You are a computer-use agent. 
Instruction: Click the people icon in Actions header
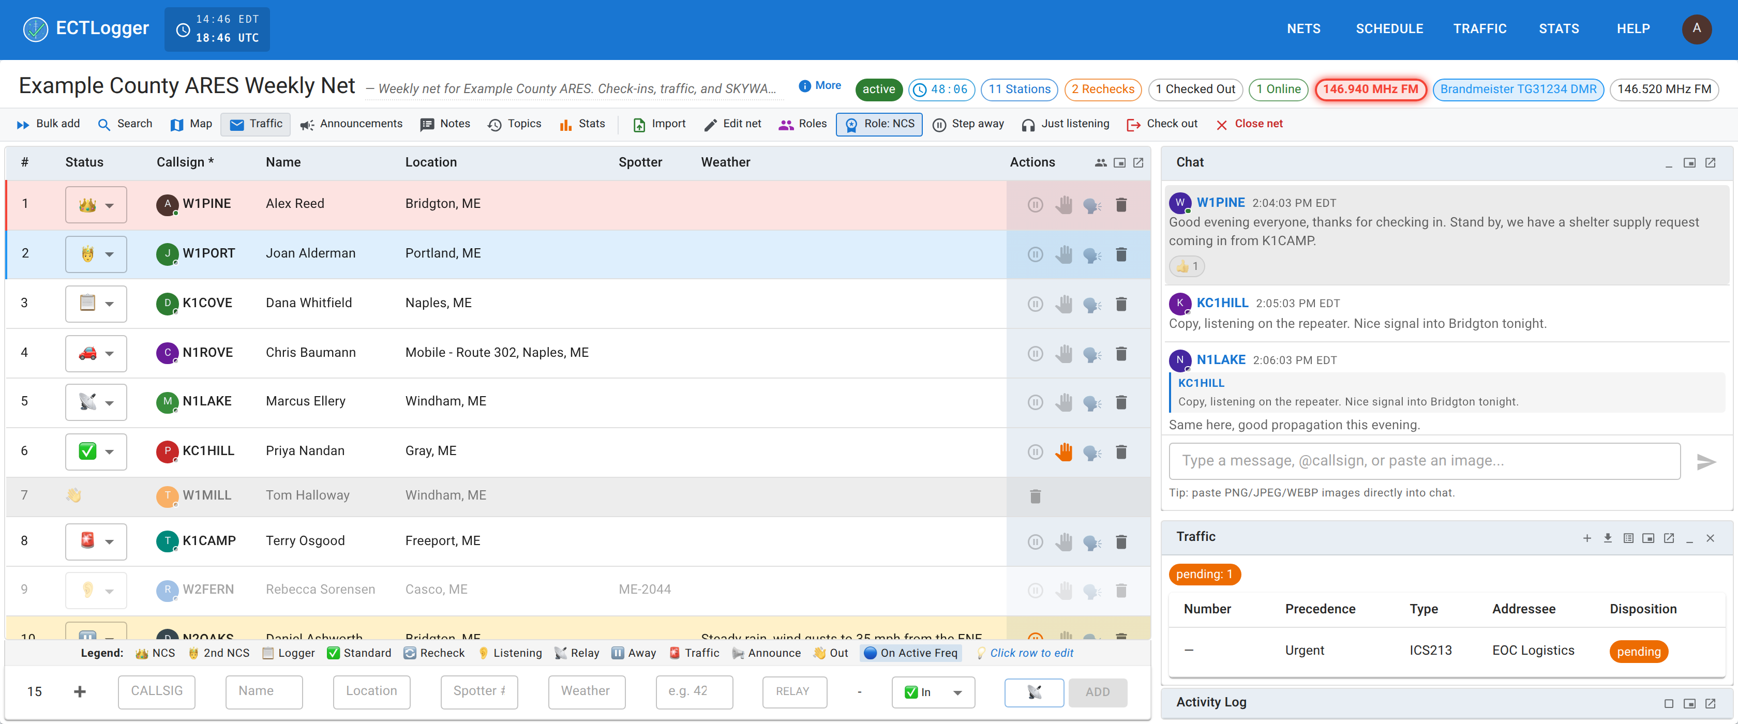1100,162
